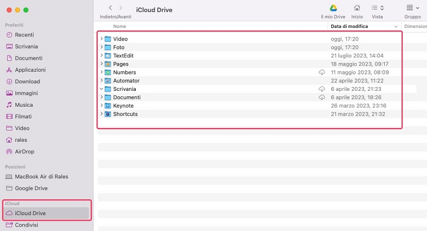Expand the Shortcuts folder

coord(102,114)
